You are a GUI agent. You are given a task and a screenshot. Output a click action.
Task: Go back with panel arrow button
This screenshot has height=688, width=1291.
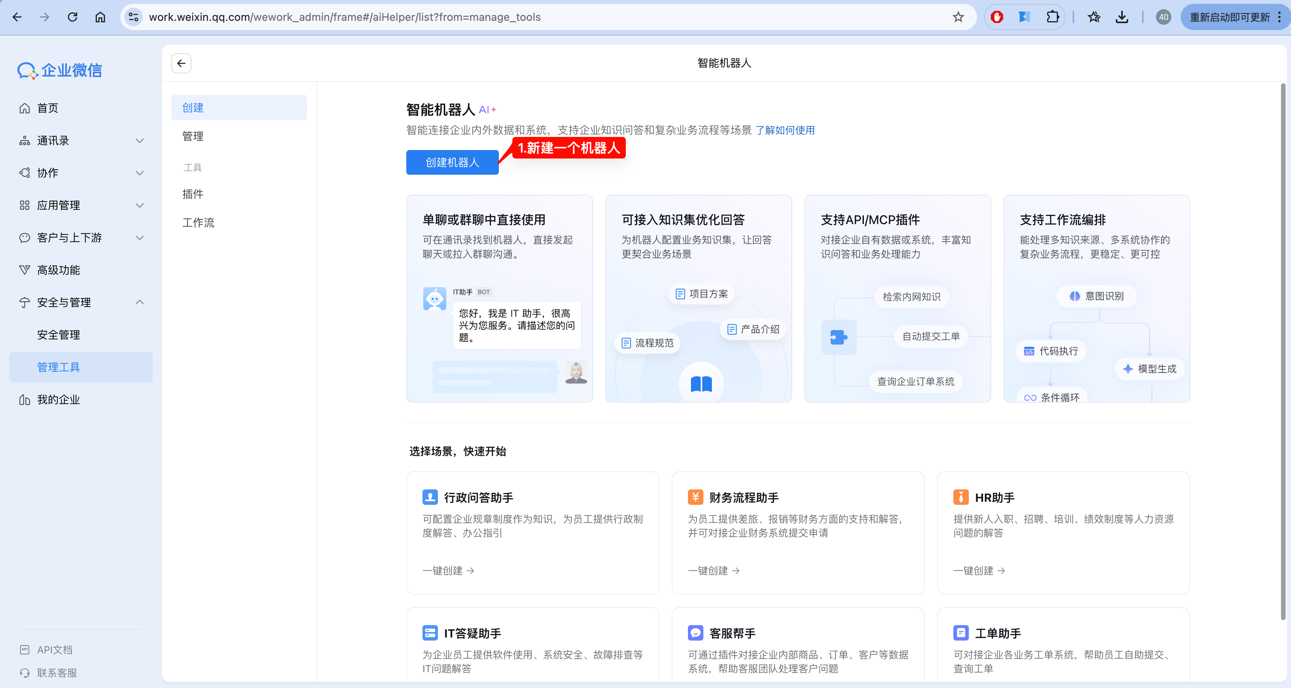point(181,63)
